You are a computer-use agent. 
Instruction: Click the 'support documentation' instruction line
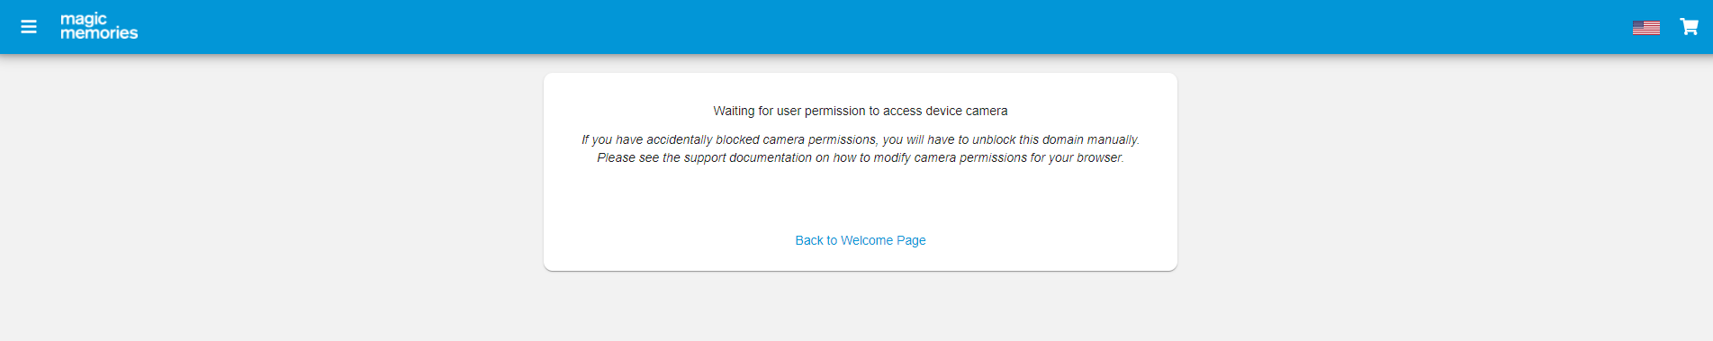(x=861, y=157)
